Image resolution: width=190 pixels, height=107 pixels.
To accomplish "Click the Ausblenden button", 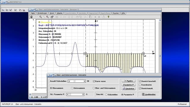I will [149, 95].
